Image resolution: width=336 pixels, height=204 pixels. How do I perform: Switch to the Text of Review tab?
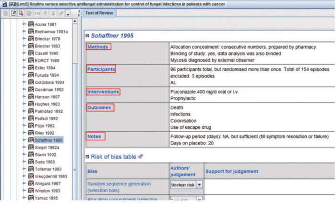(x=99, y=13)
